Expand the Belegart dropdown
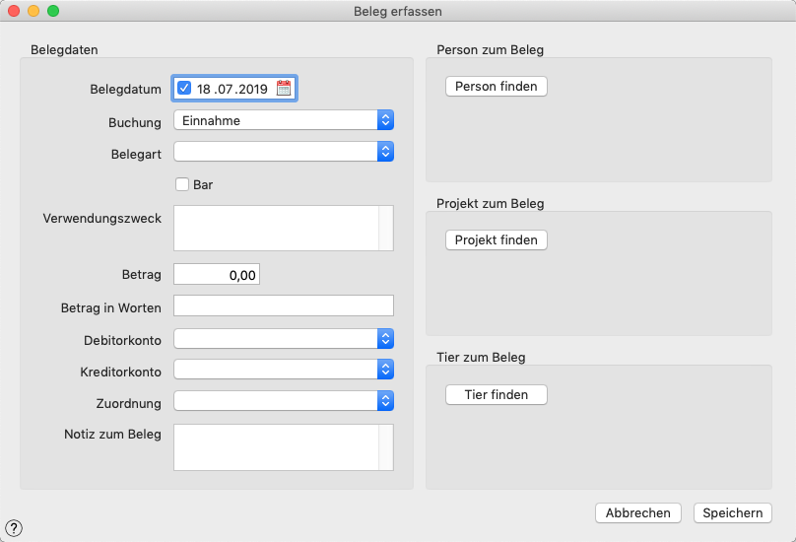 pyautogui.click(x=284, y=152)
